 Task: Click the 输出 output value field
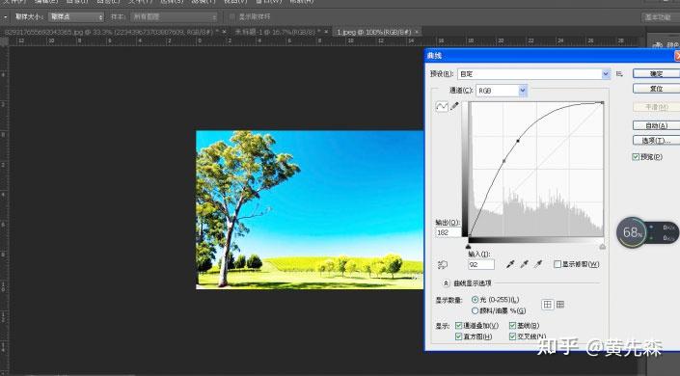tap(449, 232)
